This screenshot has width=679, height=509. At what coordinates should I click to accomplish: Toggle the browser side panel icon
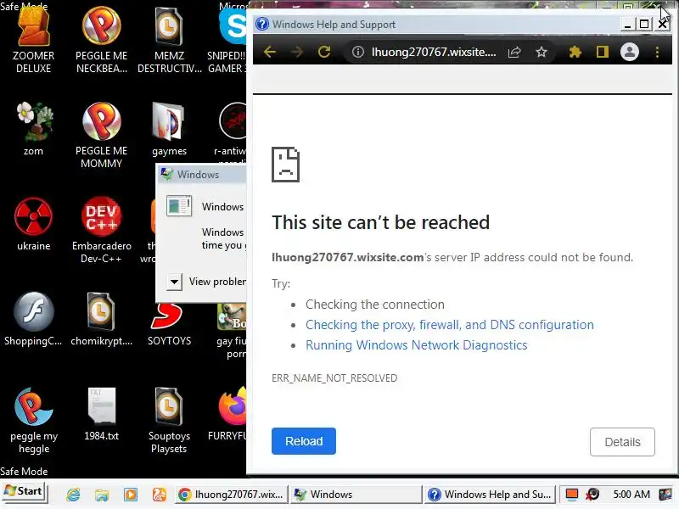click(603, 53)
